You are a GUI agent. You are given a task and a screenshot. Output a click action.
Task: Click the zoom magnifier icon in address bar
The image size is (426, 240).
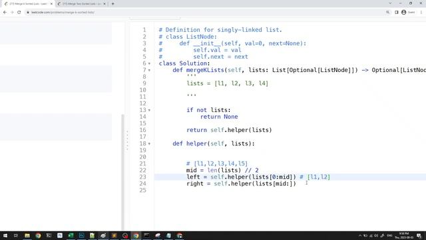pyautogui.click(x=387, y=12)
